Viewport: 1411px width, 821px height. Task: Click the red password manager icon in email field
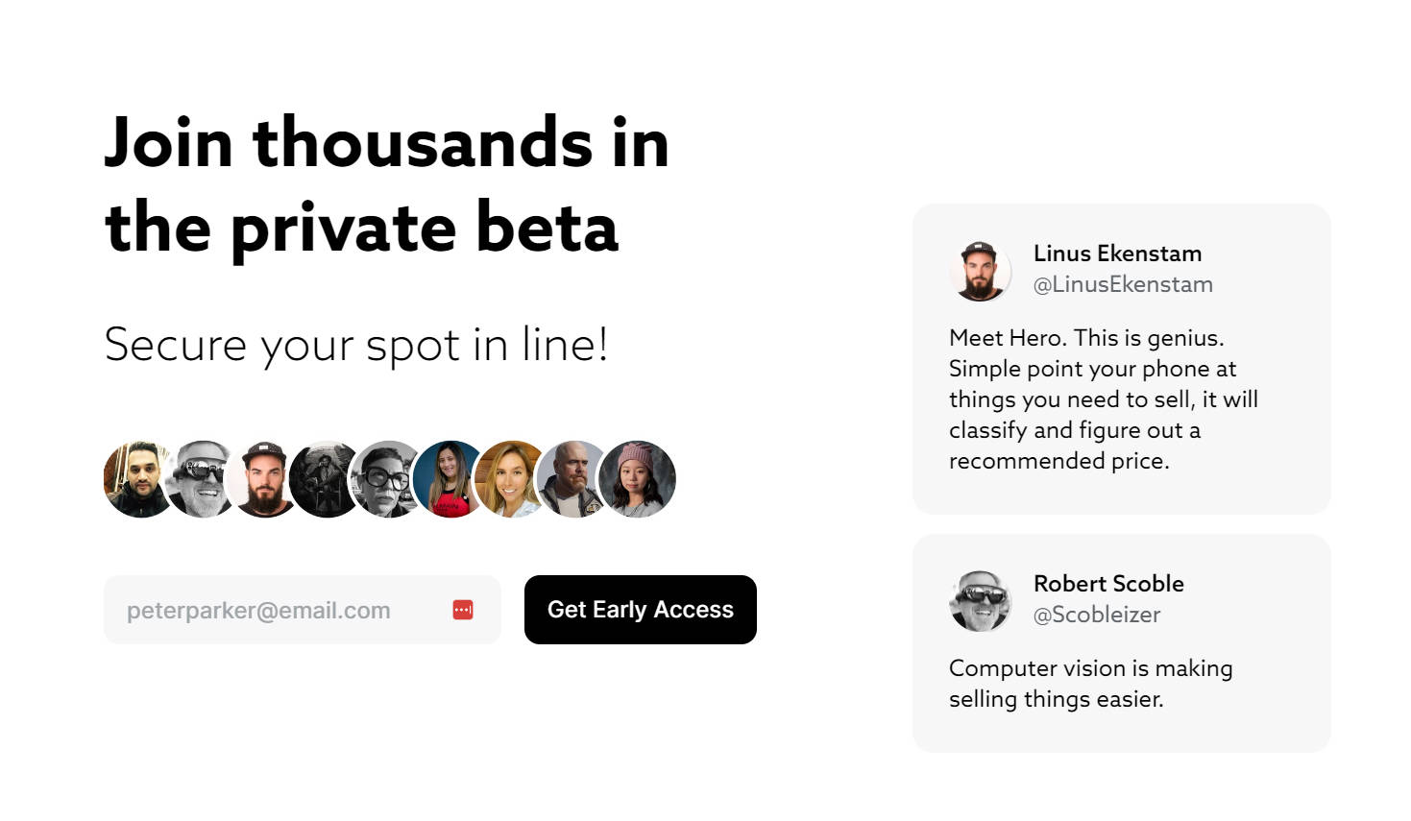click(x=463, y=610)
